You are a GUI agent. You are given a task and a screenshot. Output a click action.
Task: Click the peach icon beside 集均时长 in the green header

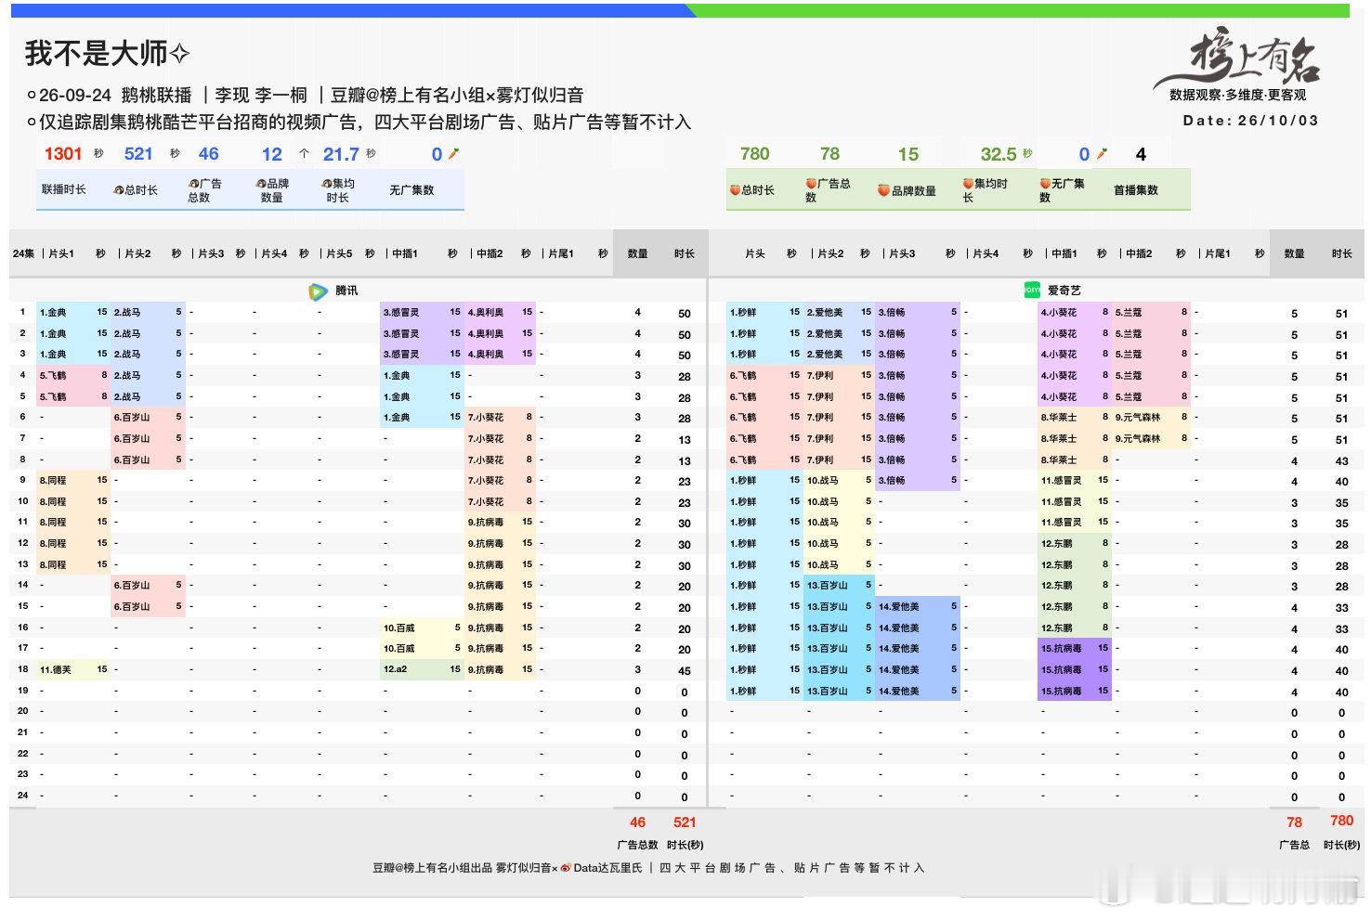(968, 184)
